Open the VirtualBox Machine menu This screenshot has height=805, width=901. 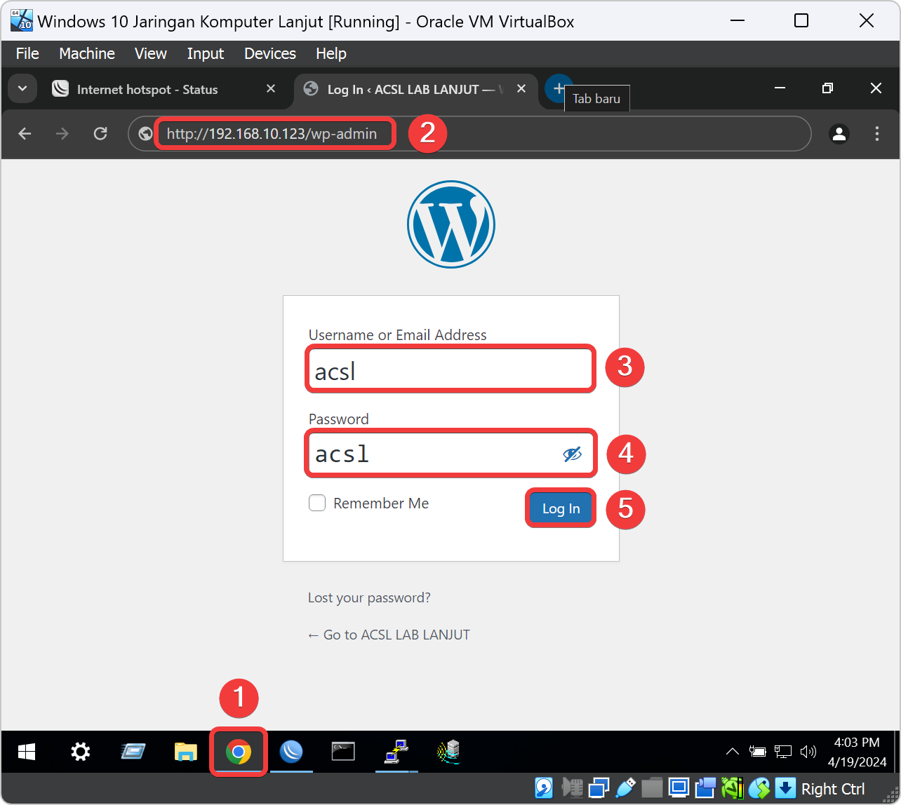pyautogui.click(x=87, y=53)
